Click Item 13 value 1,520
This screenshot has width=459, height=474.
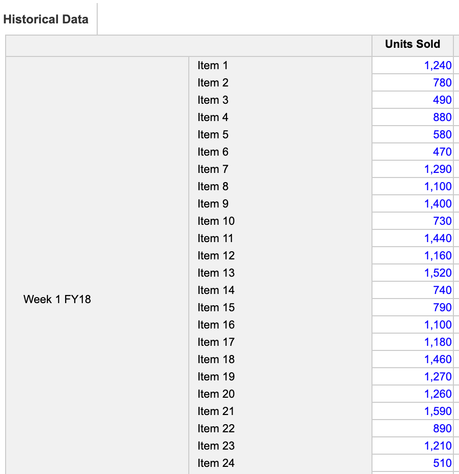[413, 273]
